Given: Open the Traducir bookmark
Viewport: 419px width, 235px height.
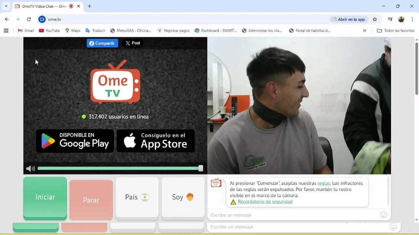Looking at the screenshot, I should point(95,30).
